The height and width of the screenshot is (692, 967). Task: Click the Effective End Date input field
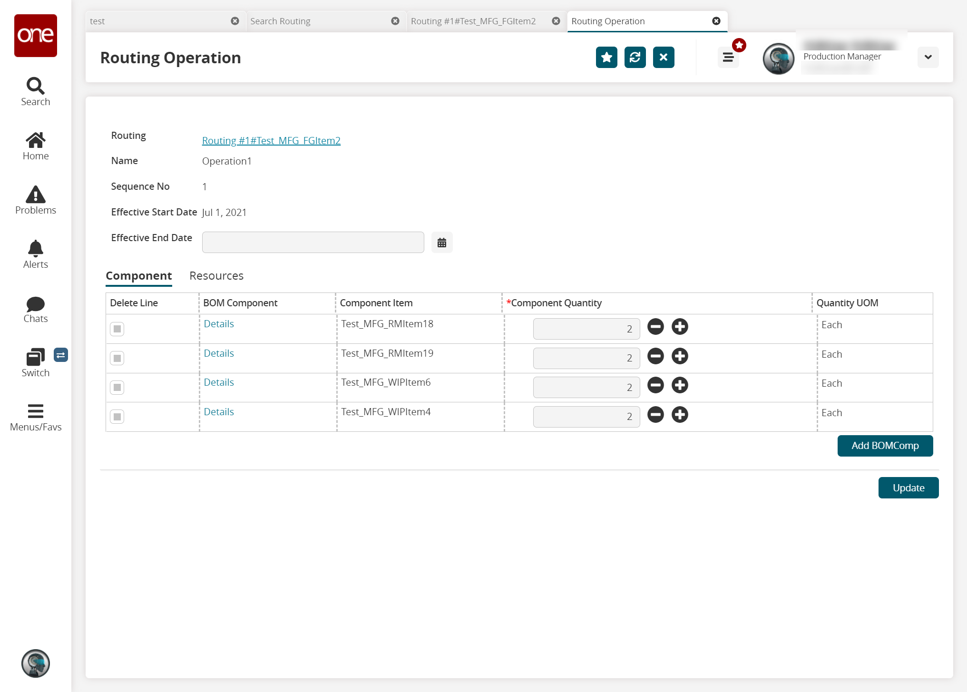[x=313, y=243]
